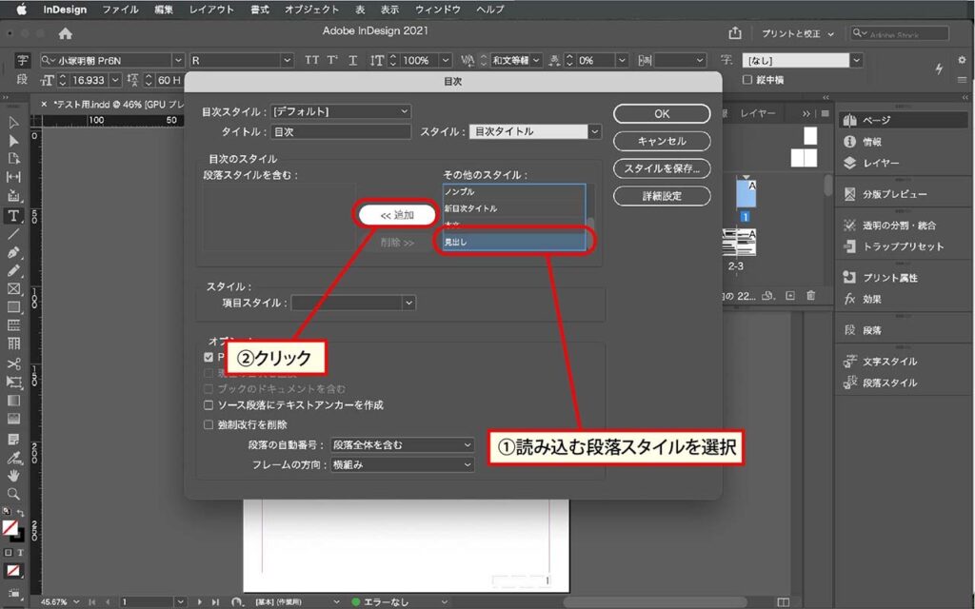The height and width of the screenshot is (609, 975).
Task: Open the ウィンドウ menu
Action: tap(438, 10)
